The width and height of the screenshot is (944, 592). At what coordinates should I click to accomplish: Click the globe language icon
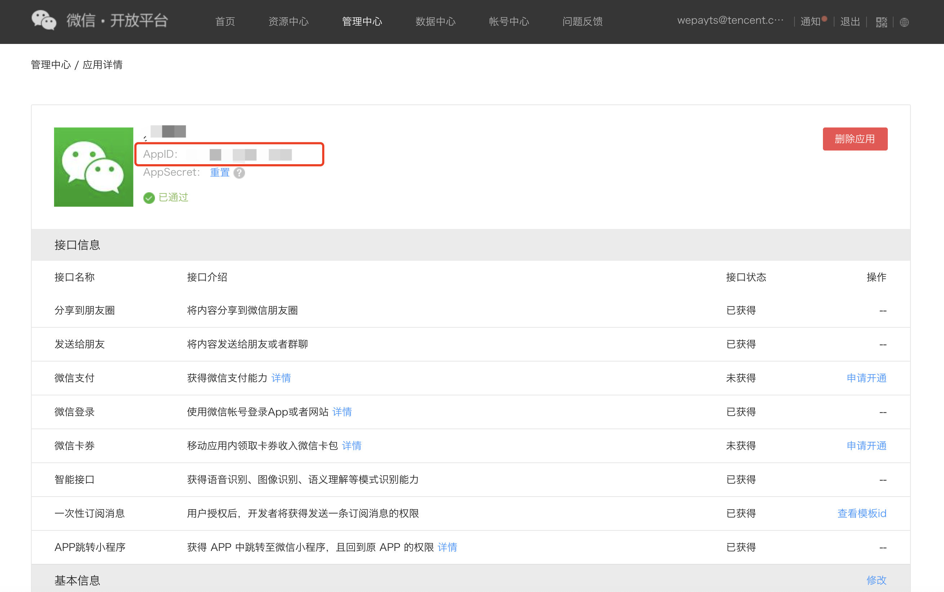[x=904, y=22]
